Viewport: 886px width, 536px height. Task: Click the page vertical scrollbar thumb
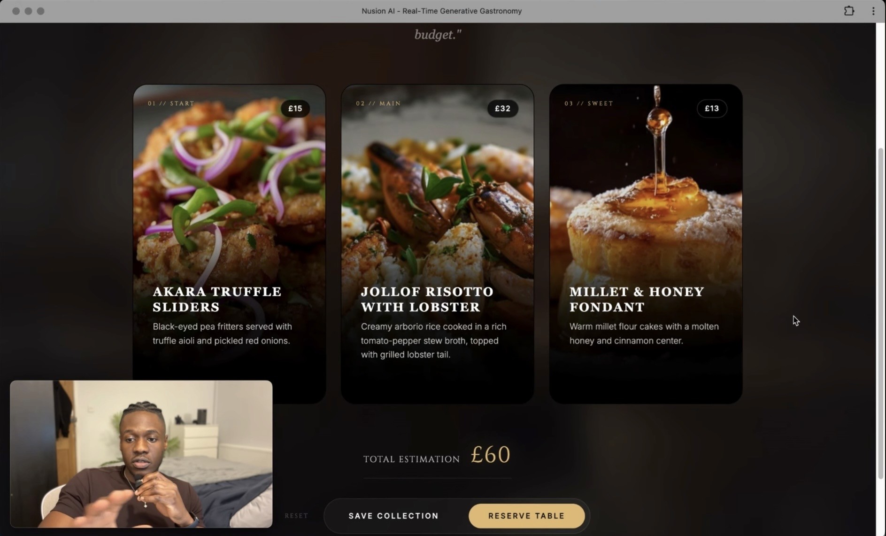[x=881, y=313]
